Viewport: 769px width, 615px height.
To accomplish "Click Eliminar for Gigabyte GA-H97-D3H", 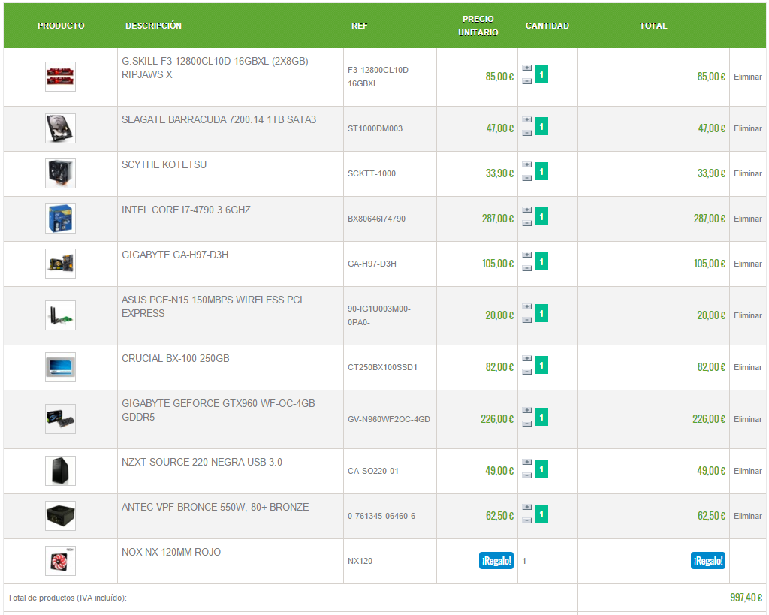I will click(747, 264).
